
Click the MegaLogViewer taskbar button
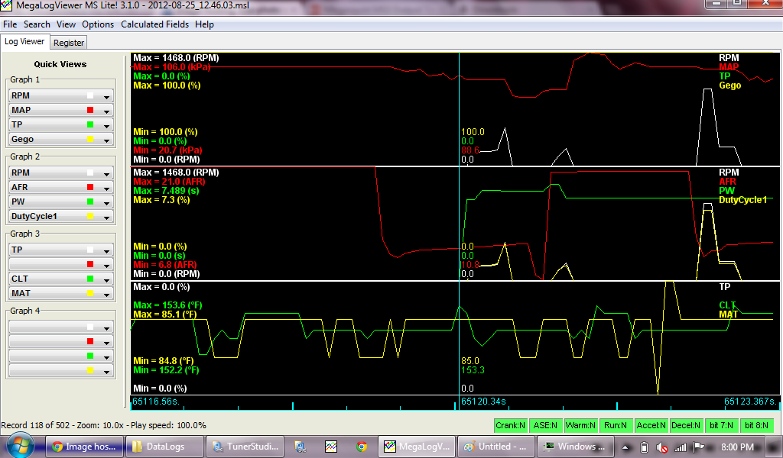pyautogui.click(x=417, y=447)
